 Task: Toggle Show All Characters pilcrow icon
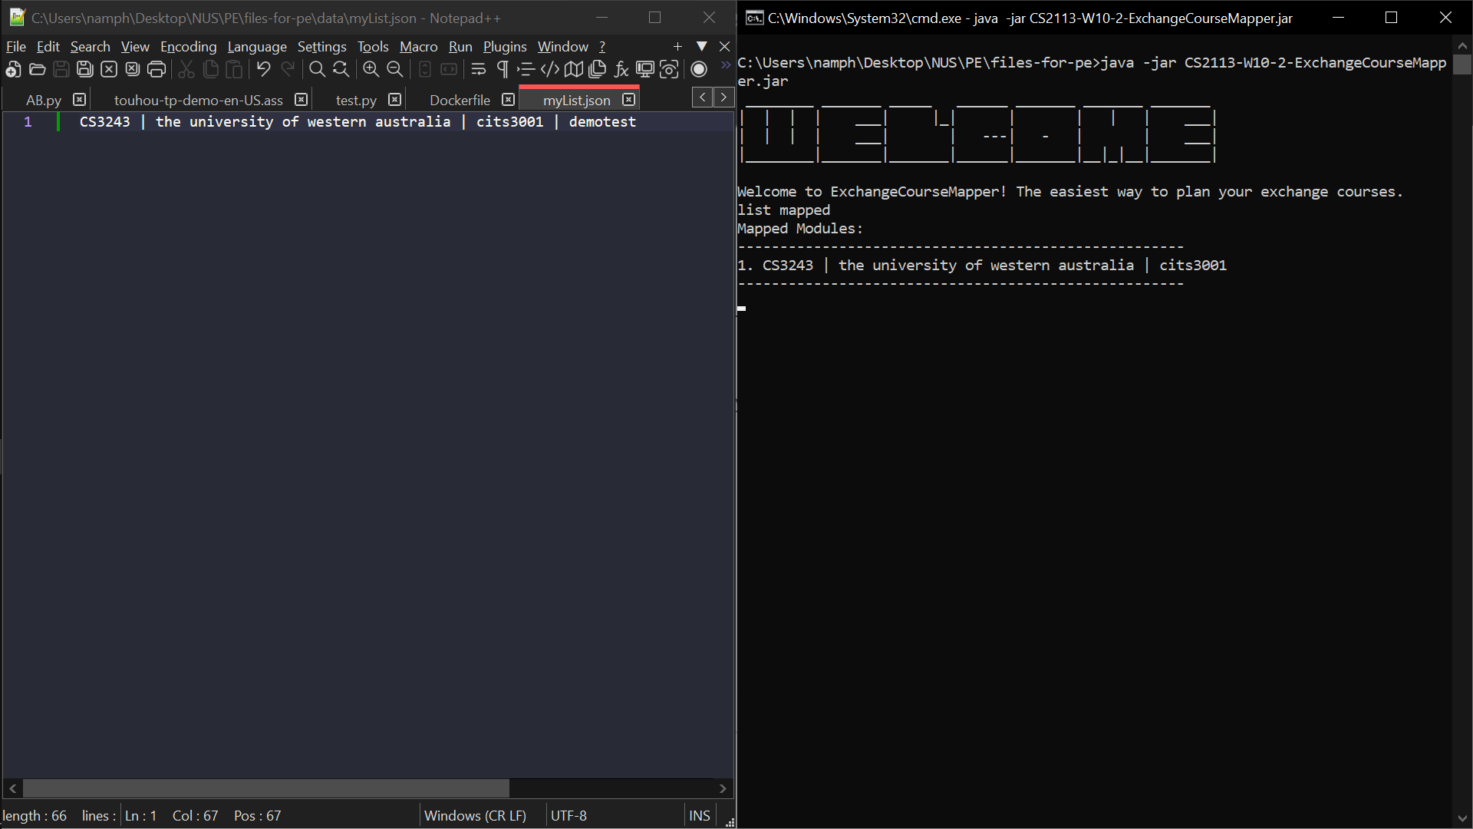[503, 70]
